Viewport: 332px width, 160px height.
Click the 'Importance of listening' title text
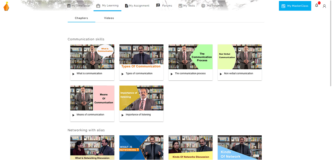[x=138, y=115]
